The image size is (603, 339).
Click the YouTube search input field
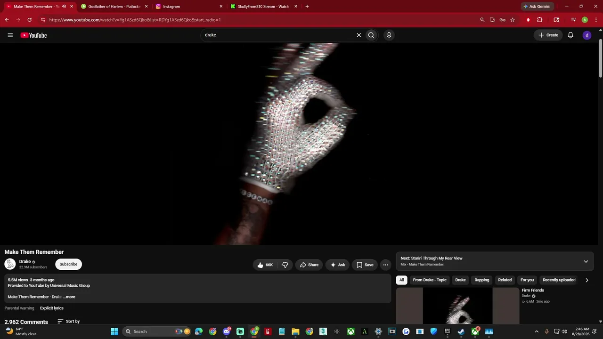pyautogui.click(x=278, y=35)
